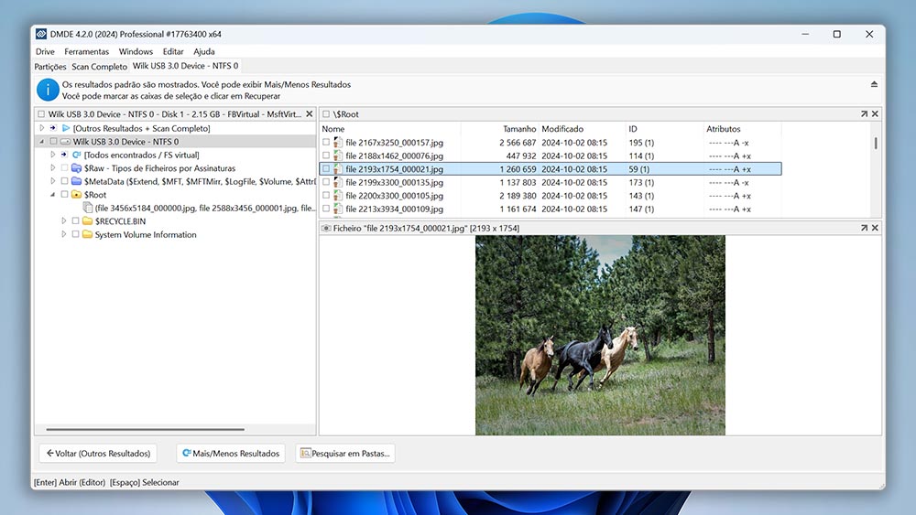The width and height of the screenshot is (916, 515).
Task: Select the Wilk USB 3.0 Device - NTFS 0 tab
Action: pos(185,66)
